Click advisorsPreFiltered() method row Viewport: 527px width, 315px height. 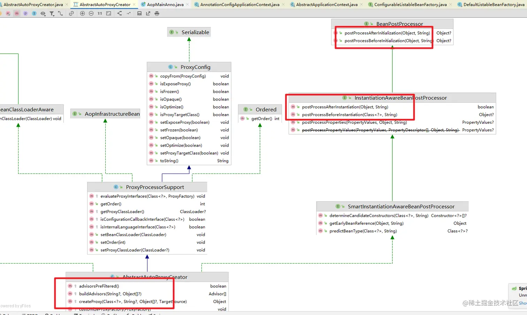point(147,286)
